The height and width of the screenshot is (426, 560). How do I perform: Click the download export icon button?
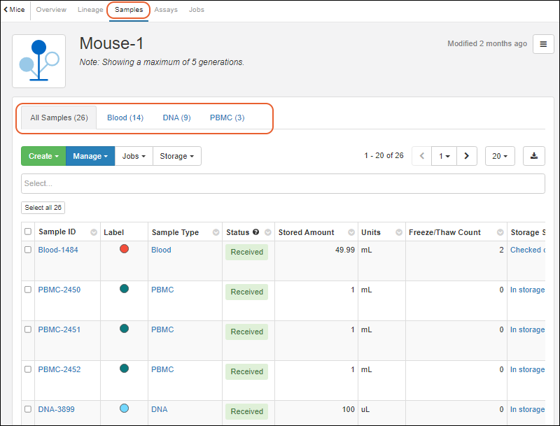(533, 156)
